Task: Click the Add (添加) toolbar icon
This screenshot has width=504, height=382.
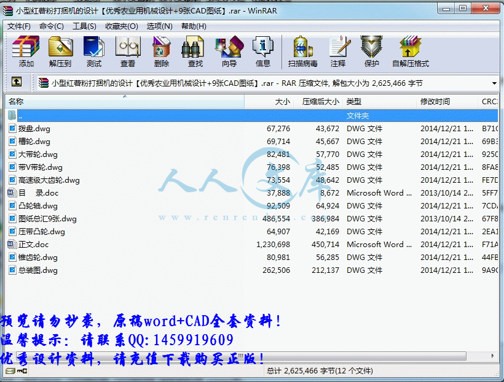Action: coord(26,47)
